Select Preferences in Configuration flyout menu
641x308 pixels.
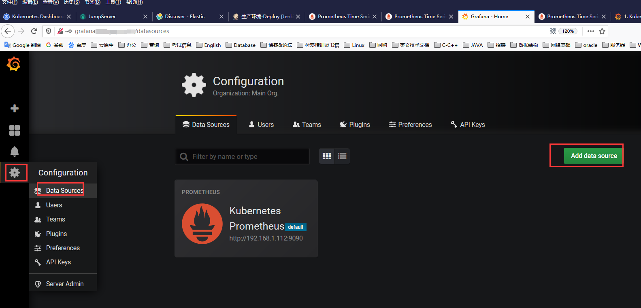[x=63, y=248]
